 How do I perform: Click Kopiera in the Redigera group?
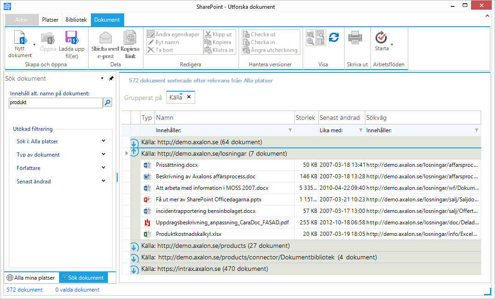tap(218, 42)
